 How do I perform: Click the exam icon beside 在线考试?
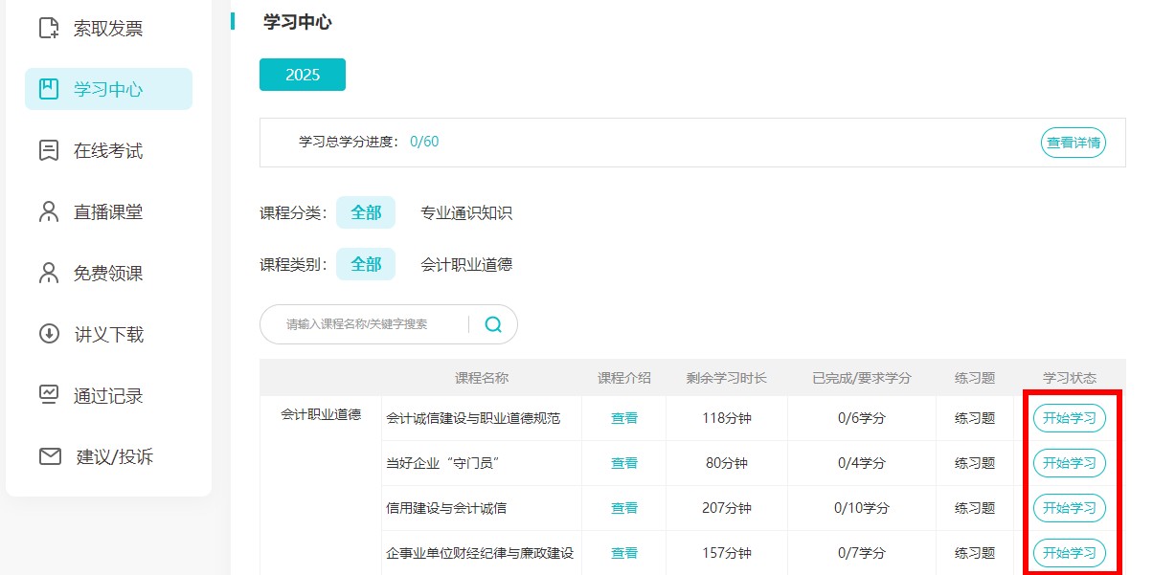[x=49, y=150]
